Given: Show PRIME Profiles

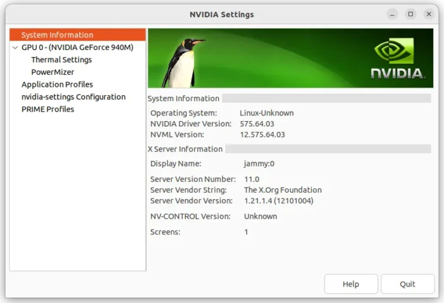Looking at the screenshot, I should (x=48, y=109).
